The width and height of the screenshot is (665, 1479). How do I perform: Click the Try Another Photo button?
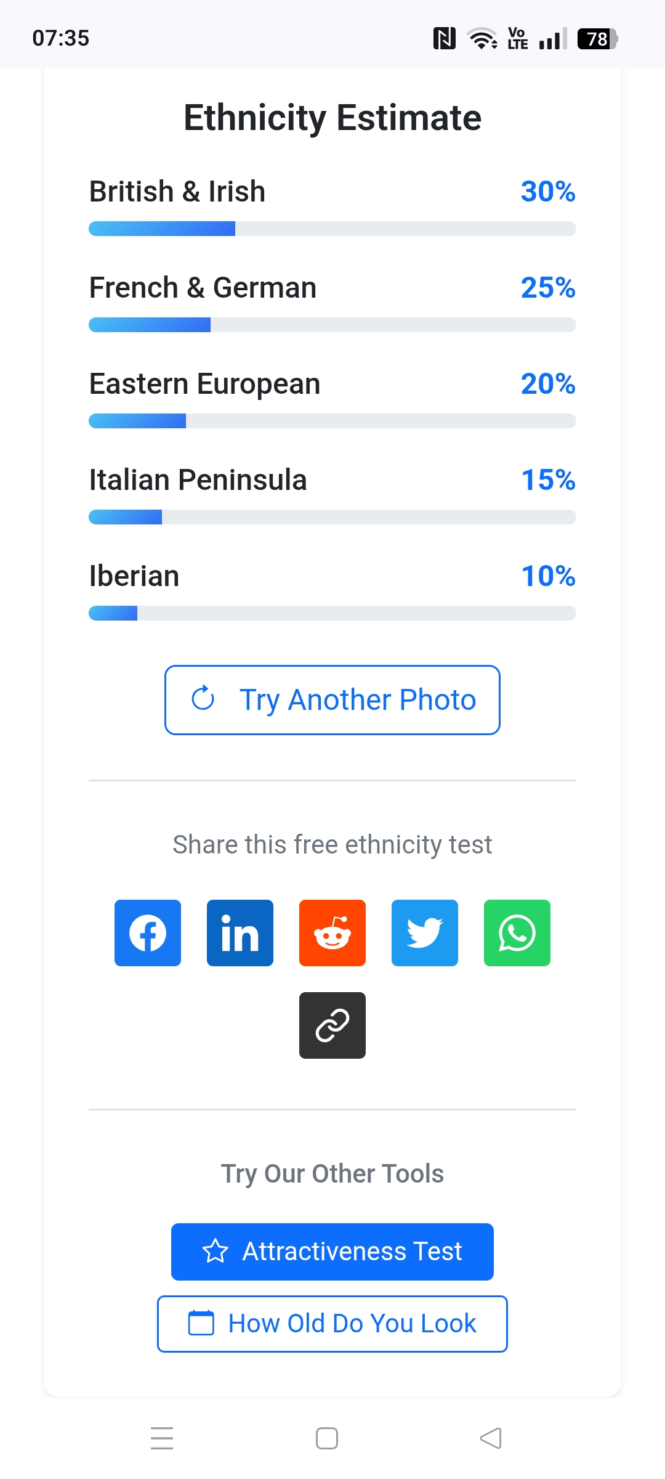pyautogui.click(x=332, y=700)
